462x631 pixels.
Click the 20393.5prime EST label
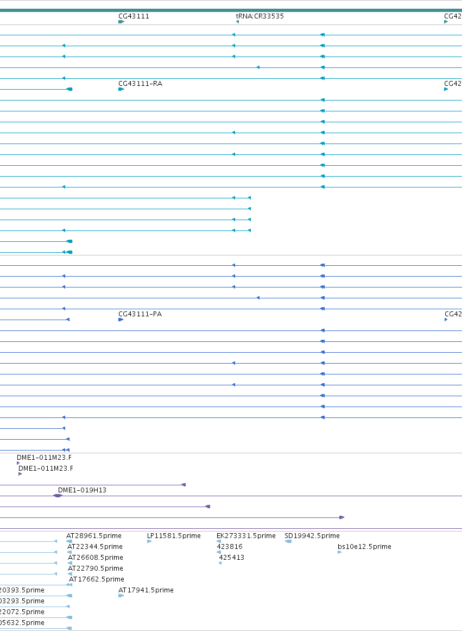pyautogui.click(x=22, y=590)
